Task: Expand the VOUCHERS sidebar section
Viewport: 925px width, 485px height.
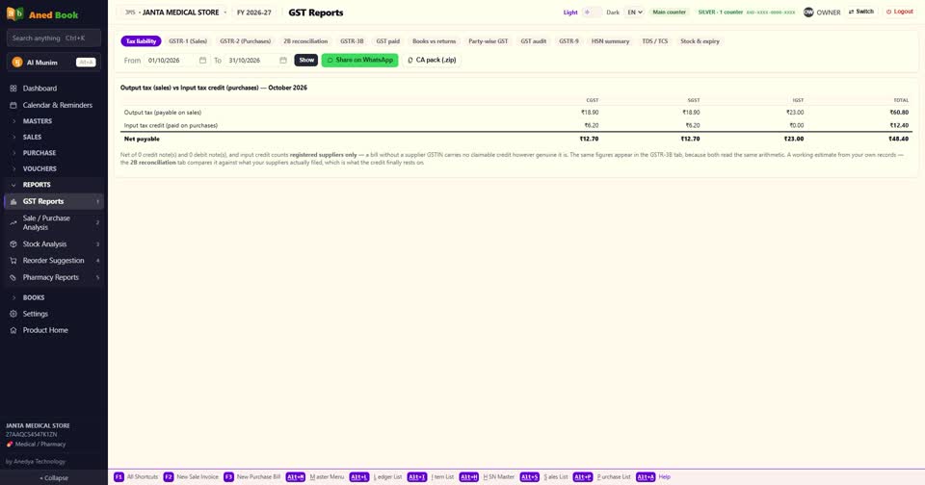Action: [53, 168]
